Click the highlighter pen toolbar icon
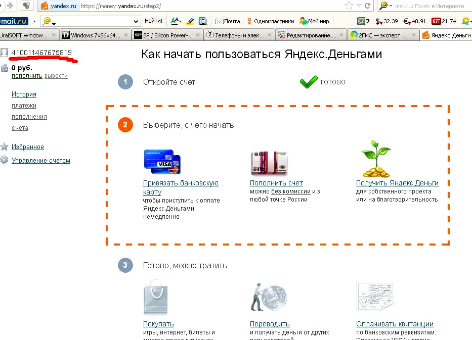 click(190, 21)
